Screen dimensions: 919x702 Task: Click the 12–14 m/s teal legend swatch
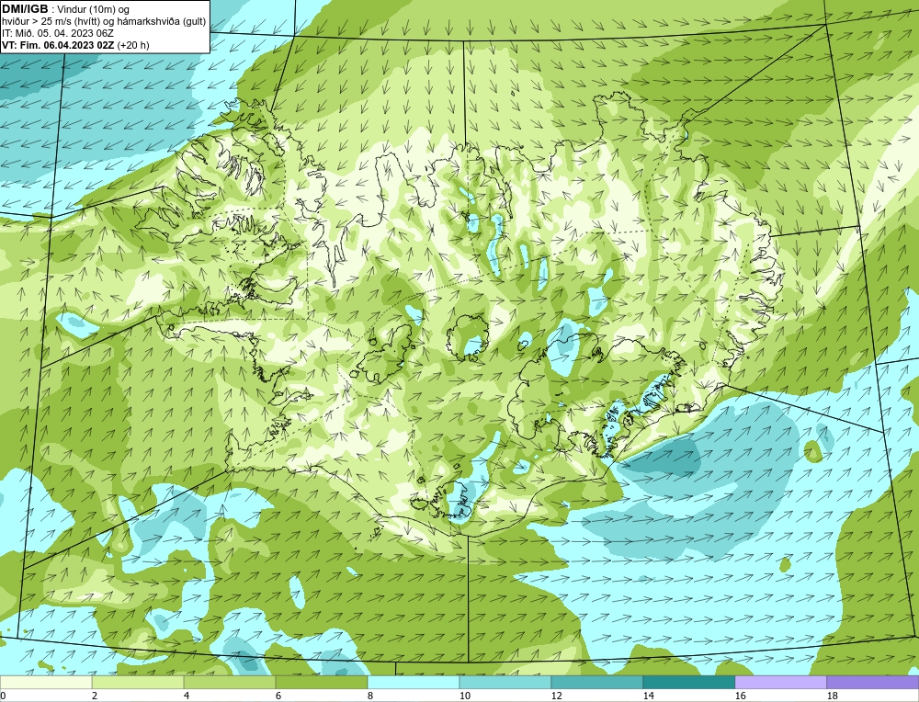pyautogui.click(x=596, y=682)
